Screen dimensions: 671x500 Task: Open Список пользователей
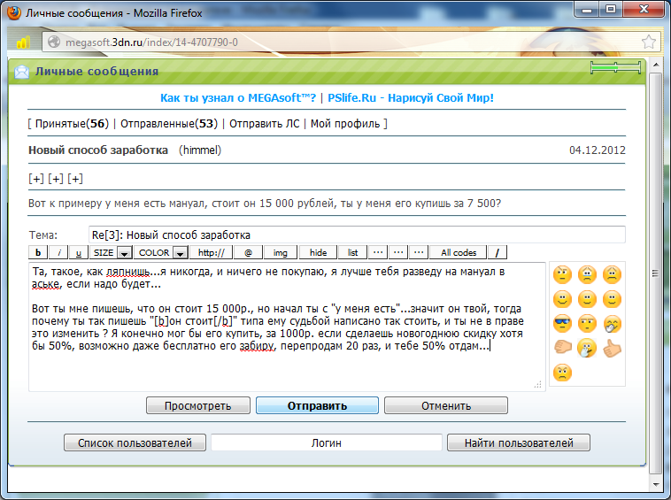135,442
